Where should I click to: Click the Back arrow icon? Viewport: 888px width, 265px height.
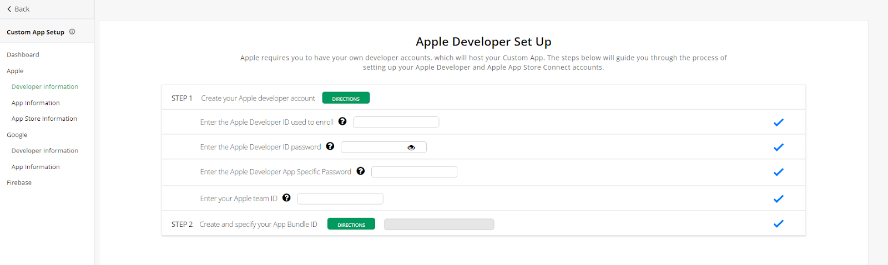(9, 9)
